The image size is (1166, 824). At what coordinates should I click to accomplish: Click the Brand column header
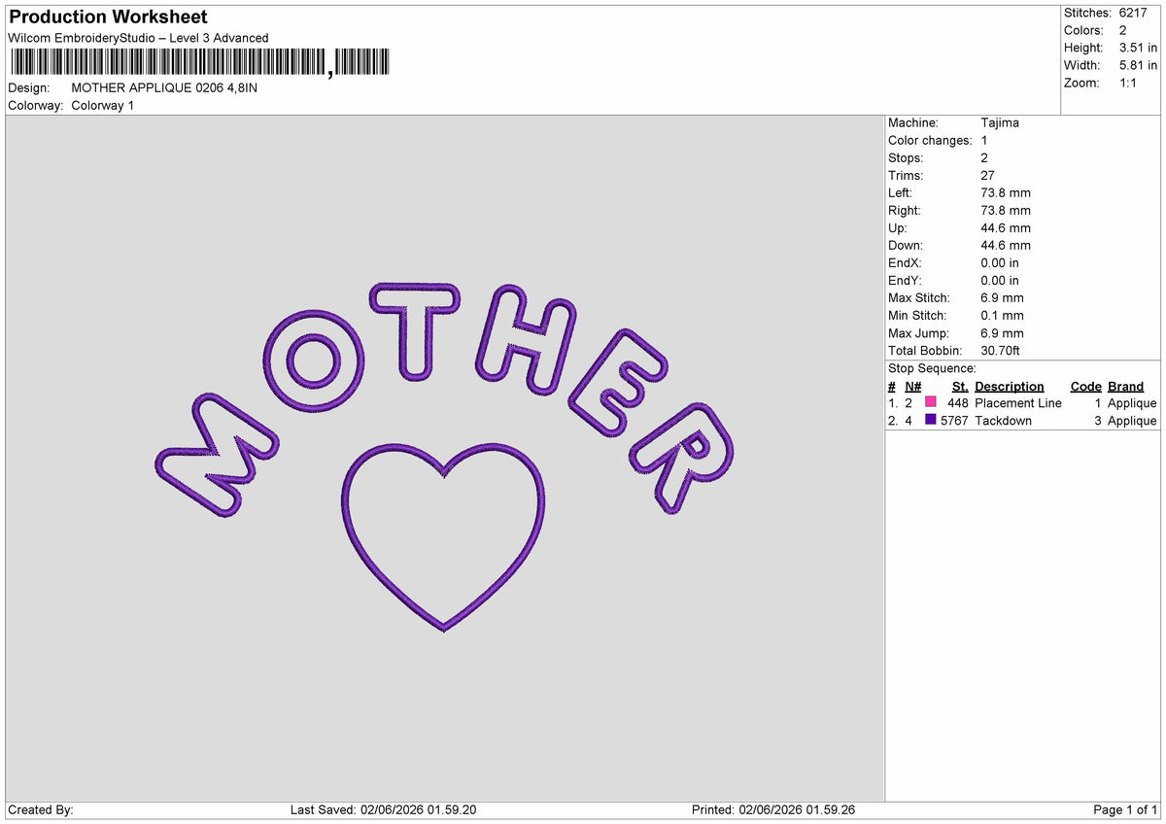pos(1125,386)
